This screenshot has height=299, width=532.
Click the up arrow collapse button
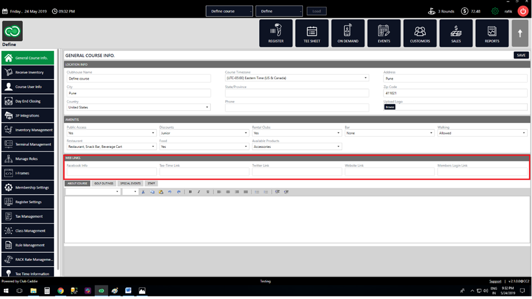coord(520,33)
